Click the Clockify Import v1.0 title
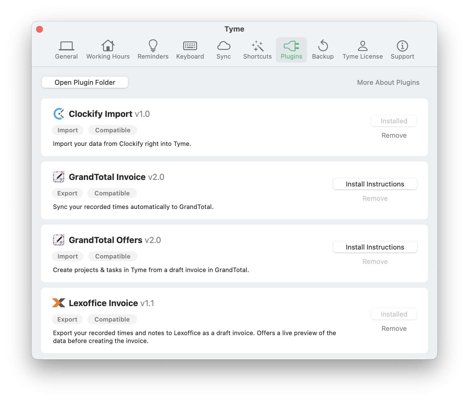This screenshot has width=469, height=401. coord(109,114)
